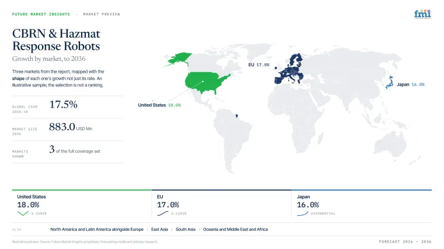Click the Japan 16.0% card value
444x249 pixels.
308,205
